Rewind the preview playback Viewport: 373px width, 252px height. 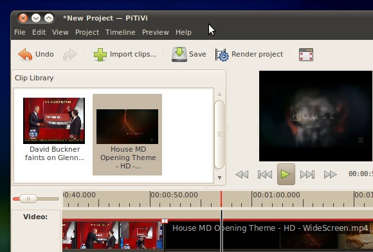242,174
